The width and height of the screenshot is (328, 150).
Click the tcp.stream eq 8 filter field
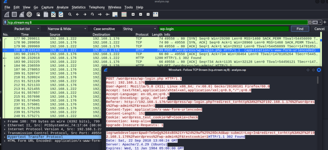pos(157,22)
